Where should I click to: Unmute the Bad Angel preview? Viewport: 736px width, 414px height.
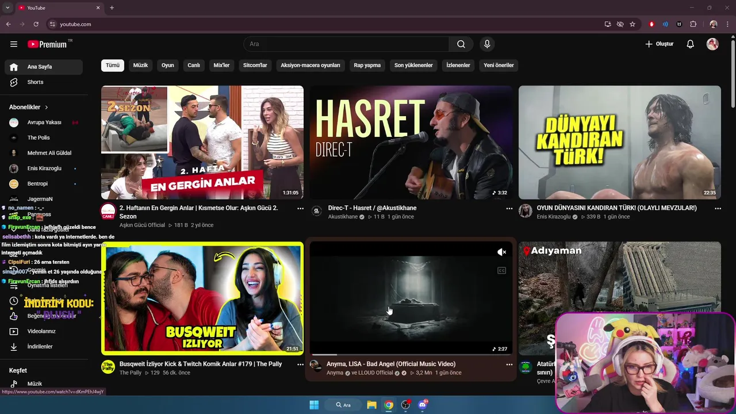(x=501, y=252)
